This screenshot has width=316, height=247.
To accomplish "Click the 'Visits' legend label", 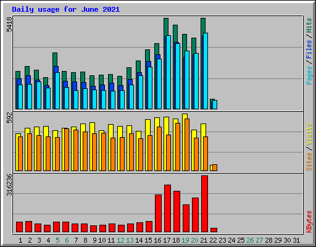I will [x=309, y=135].
